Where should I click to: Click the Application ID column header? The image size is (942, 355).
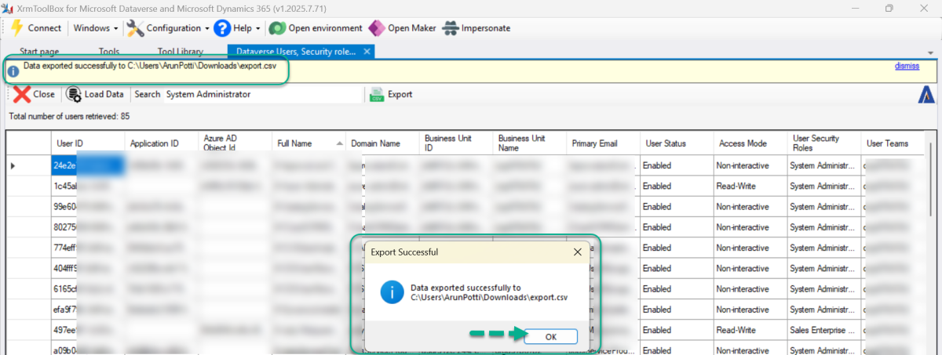[x=162, y=143]
